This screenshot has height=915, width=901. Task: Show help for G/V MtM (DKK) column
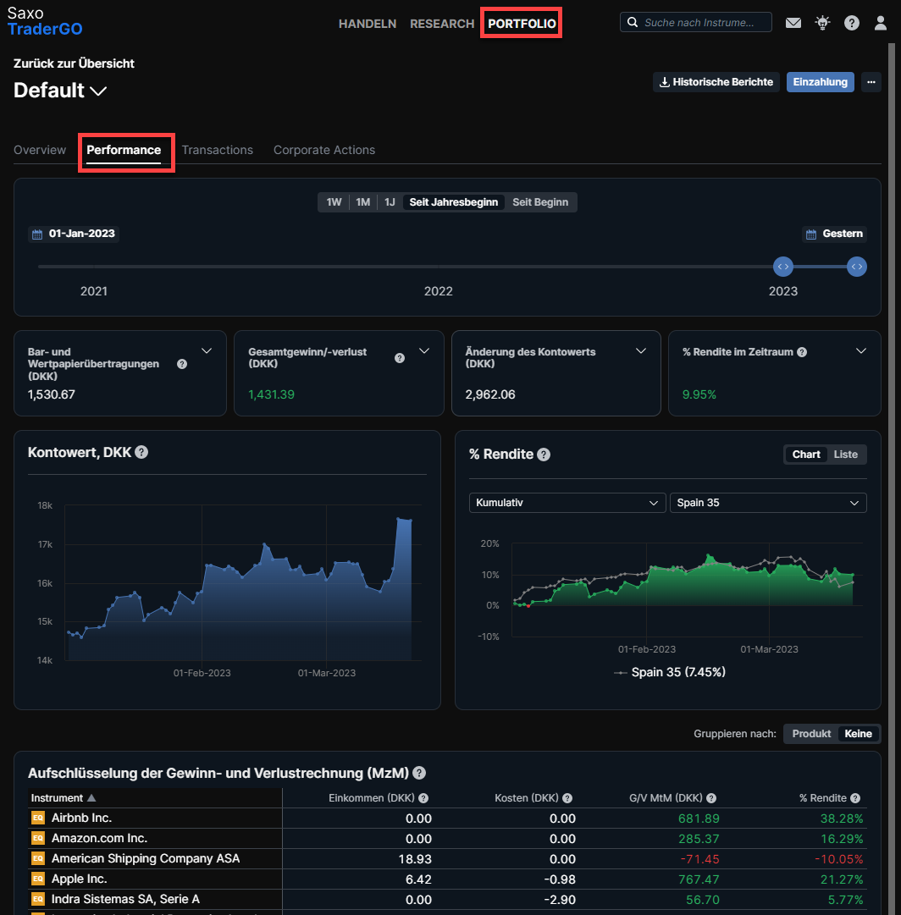click(711, 798)
